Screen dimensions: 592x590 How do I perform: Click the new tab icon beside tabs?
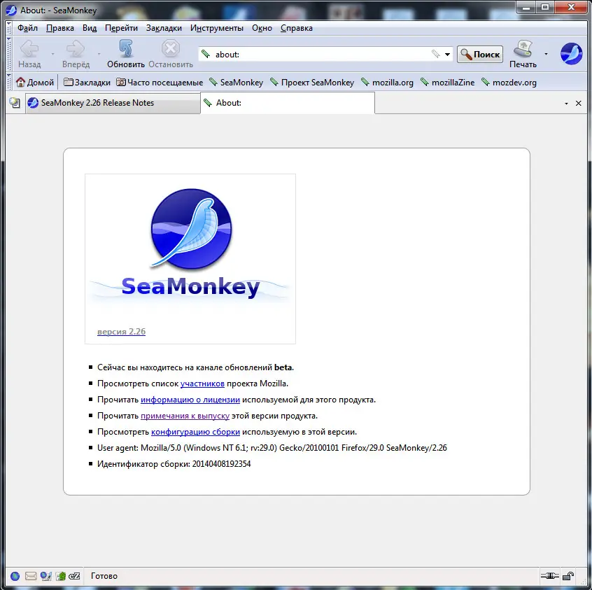(x=15, y=103)
